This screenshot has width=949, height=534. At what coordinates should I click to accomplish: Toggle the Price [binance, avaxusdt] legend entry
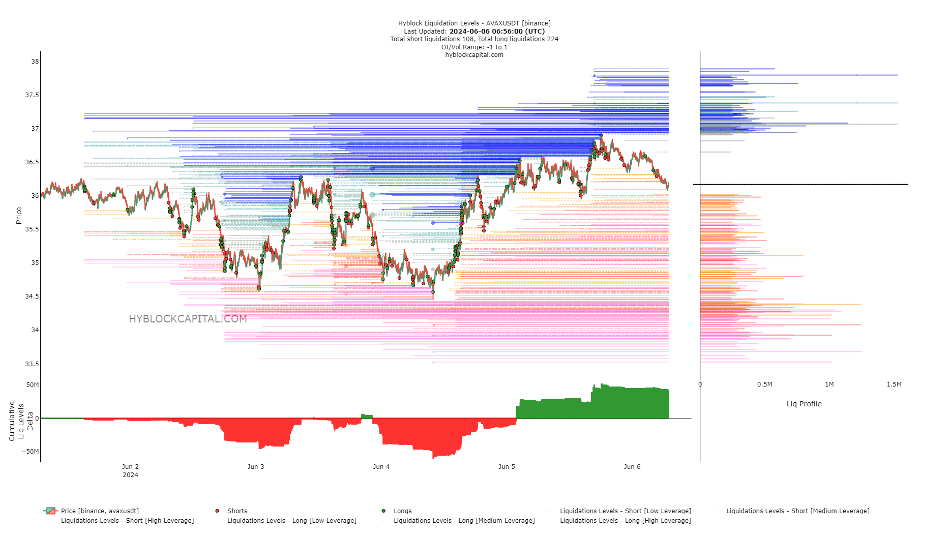pos(100,511)
